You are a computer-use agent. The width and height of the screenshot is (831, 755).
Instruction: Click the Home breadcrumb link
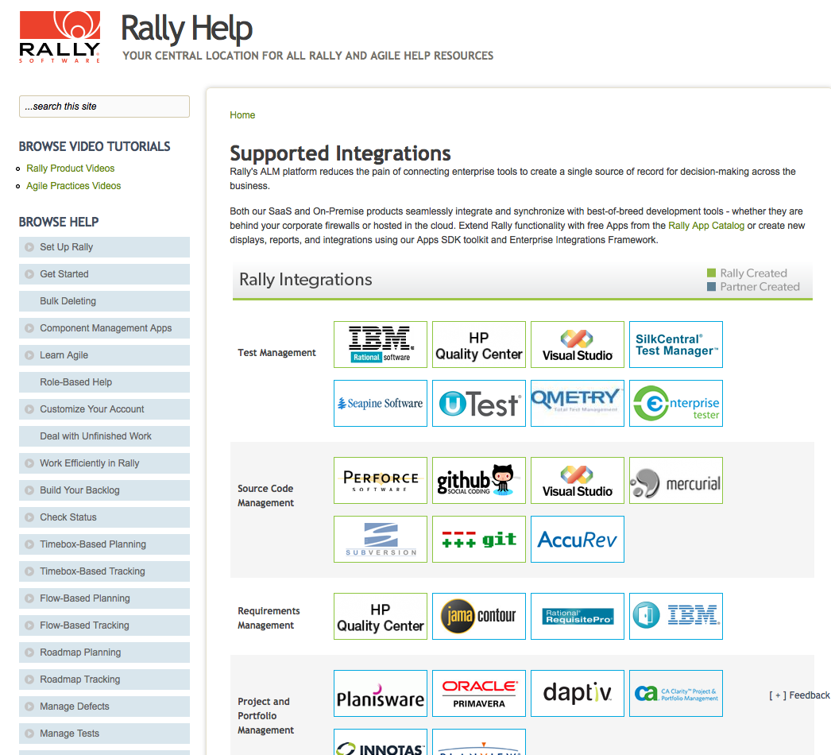[x=242, y=115]
